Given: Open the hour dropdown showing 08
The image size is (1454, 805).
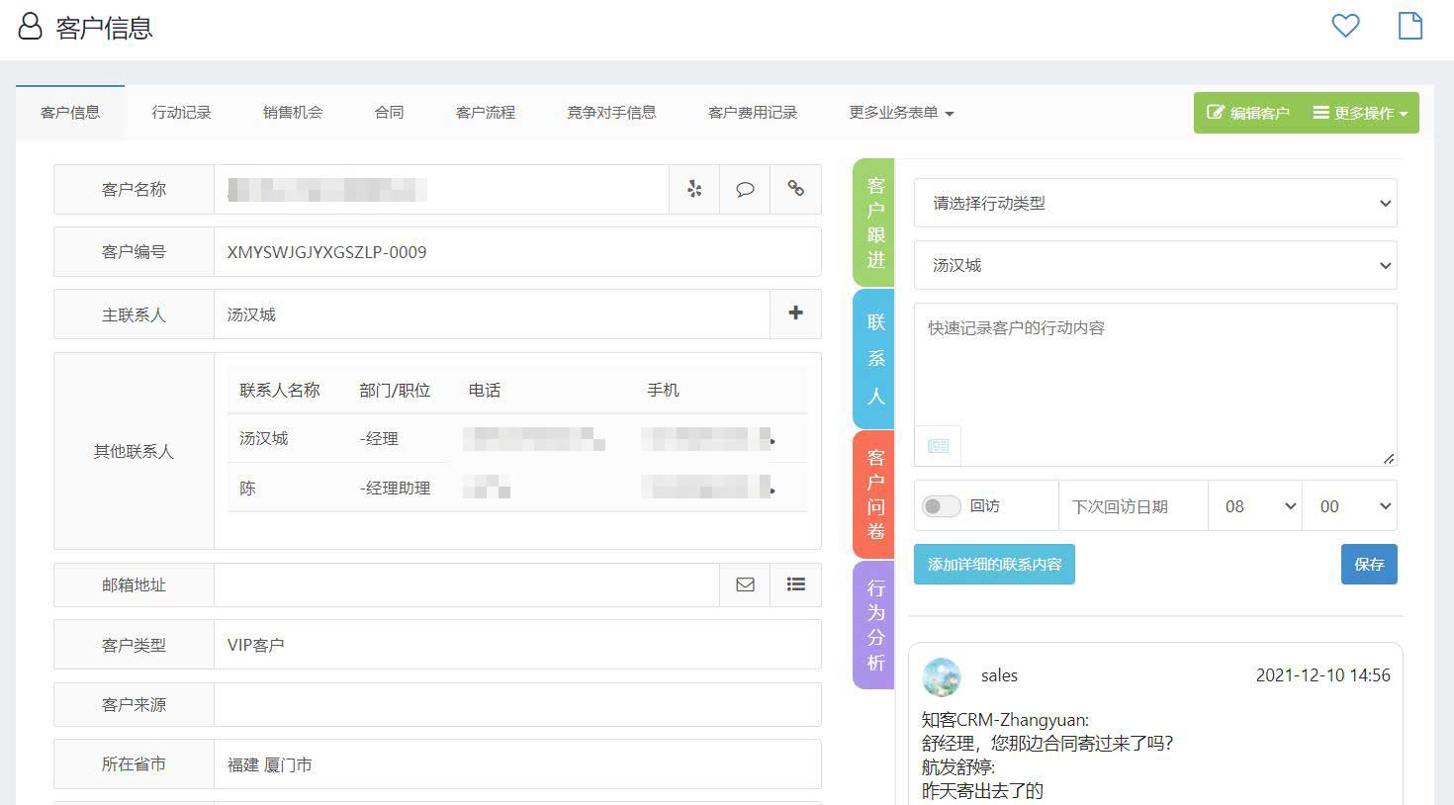Looking at the screenshot, I should pyautogui.click(x=1255, y=506).
